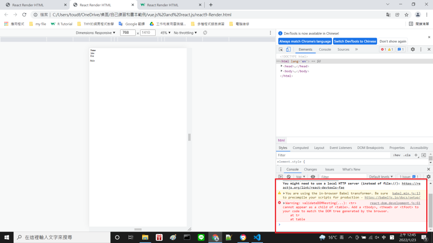
Task: Open the Default levels dropdown
Action: [x=381, y=177]
